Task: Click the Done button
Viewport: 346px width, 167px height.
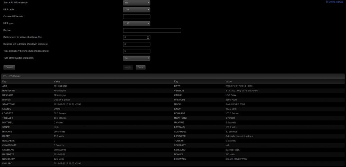Action: pyautogui.click(x=140, y=67)
